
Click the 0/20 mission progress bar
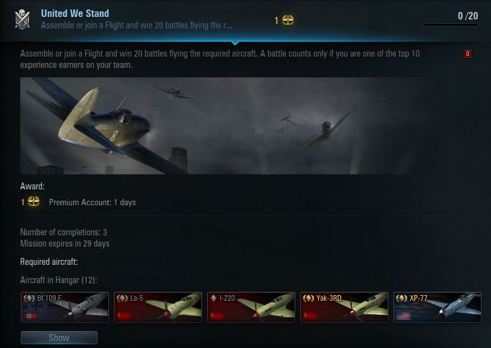coord(451,25)
